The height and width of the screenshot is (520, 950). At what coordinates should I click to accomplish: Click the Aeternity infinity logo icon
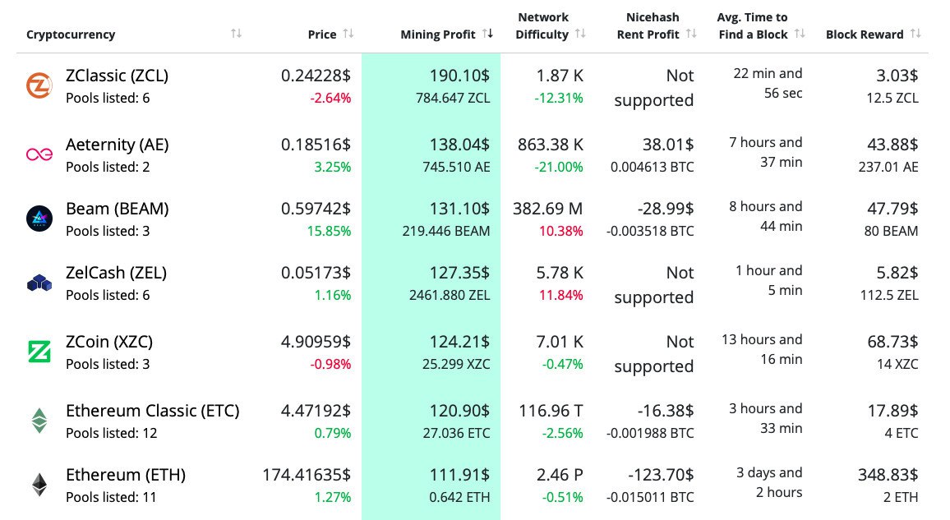point(39,154)
